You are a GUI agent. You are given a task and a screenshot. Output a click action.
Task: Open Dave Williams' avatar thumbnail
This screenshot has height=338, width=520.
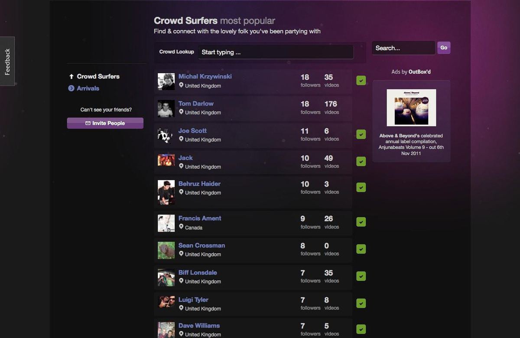point(166,330)
